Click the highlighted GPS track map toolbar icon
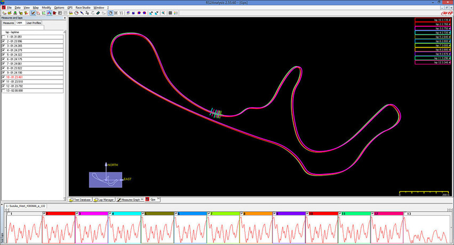The width and height of the screenshot is (454, 245). click(x=49, y=13)
